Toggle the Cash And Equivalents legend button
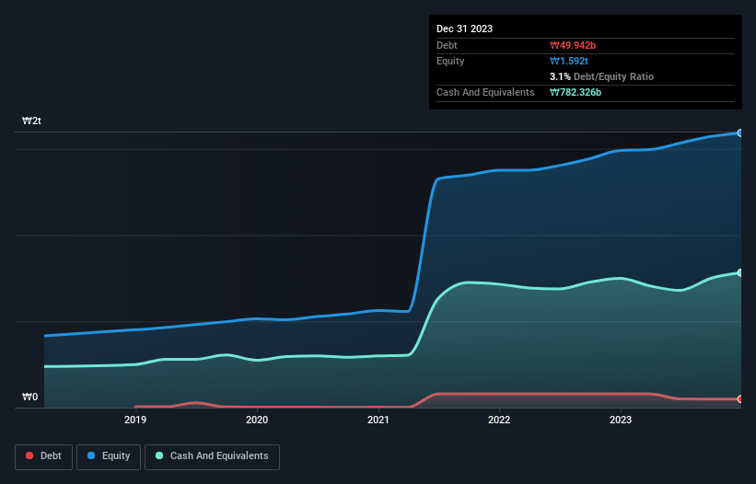Image resolution: width=756 pixels, height=484 pixels. click(212, 456)
